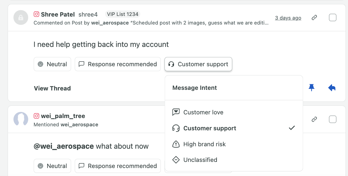This screenshot has width=348, height=176.
Task: Open wei_palm_tree's profile avatar
Action: [21, 119]
